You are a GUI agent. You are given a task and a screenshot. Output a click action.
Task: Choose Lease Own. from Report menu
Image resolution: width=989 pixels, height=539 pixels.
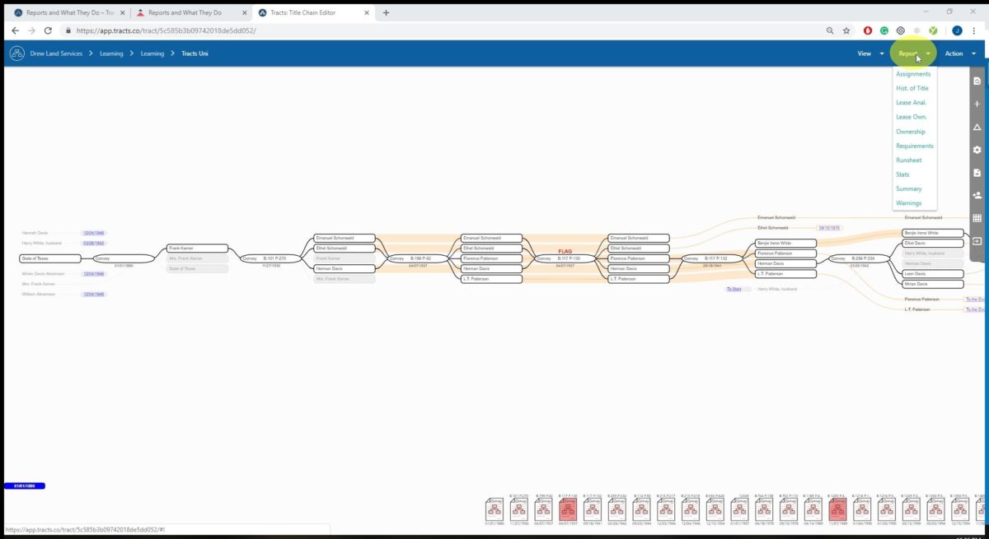tap(912, 117)
